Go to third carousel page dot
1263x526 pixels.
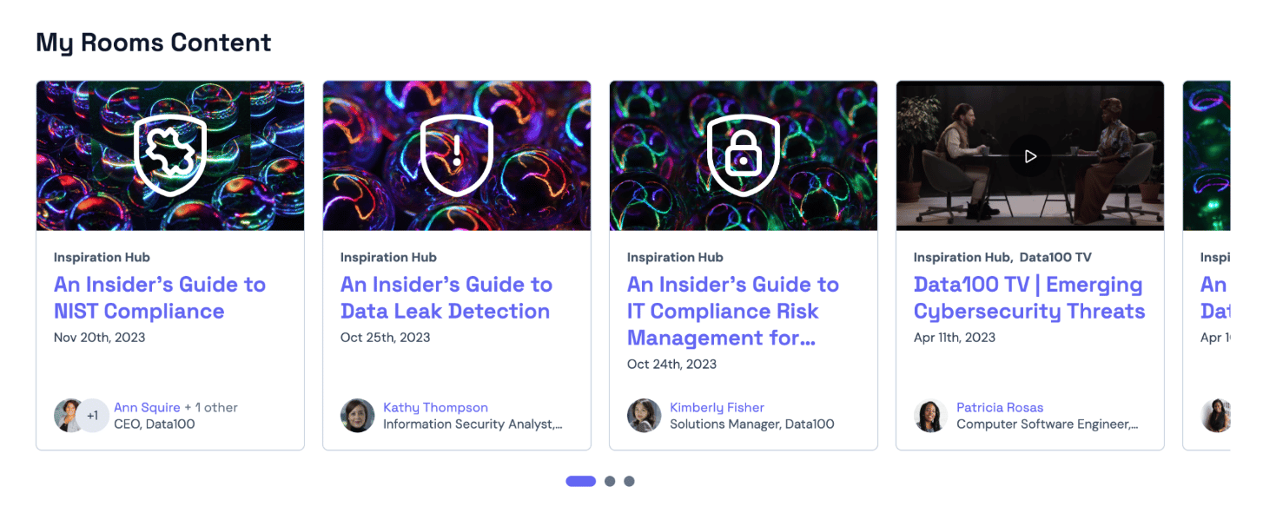coord(629,481)
